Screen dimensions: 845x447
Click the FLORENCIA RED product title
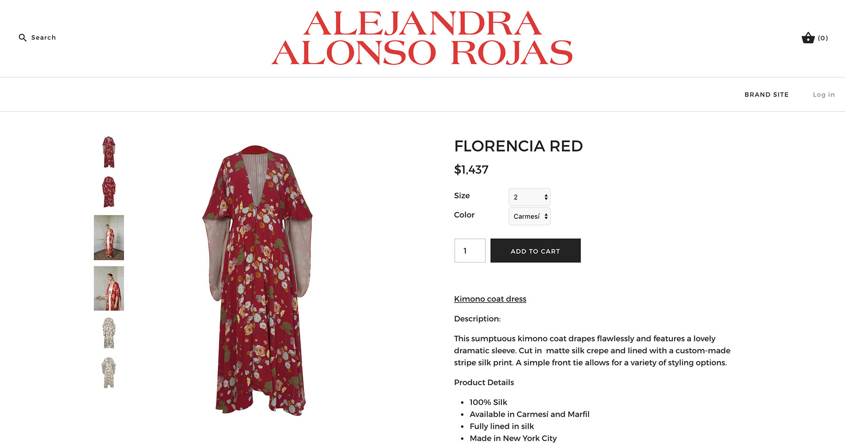pyautogui.click(x=518, y=146)
